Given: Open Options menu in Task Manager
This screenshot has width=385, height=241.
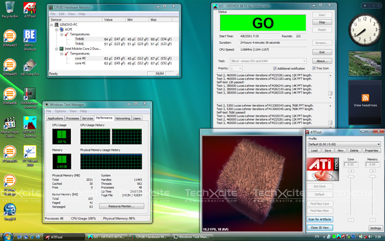Looking at the screenshot, I should (x=61, y=112).
